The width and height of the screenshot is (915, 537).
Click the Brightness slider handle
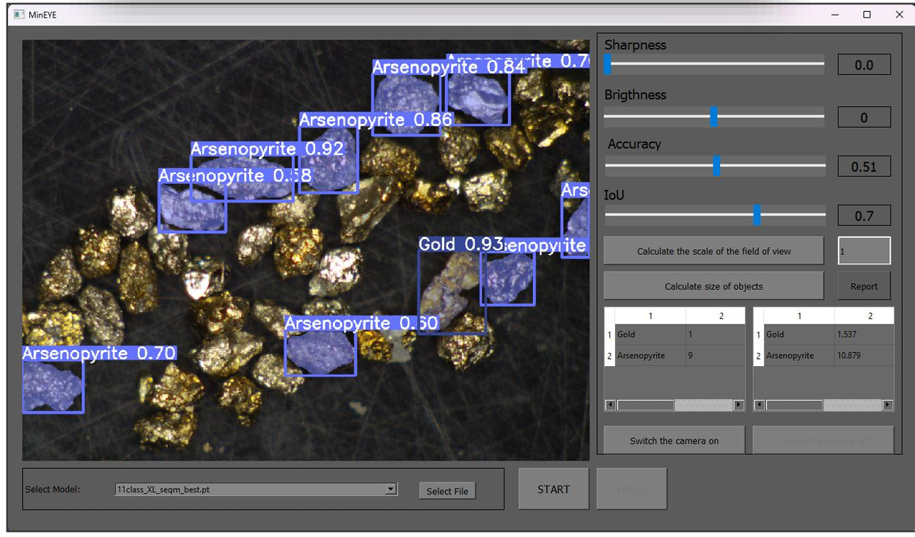713,116
